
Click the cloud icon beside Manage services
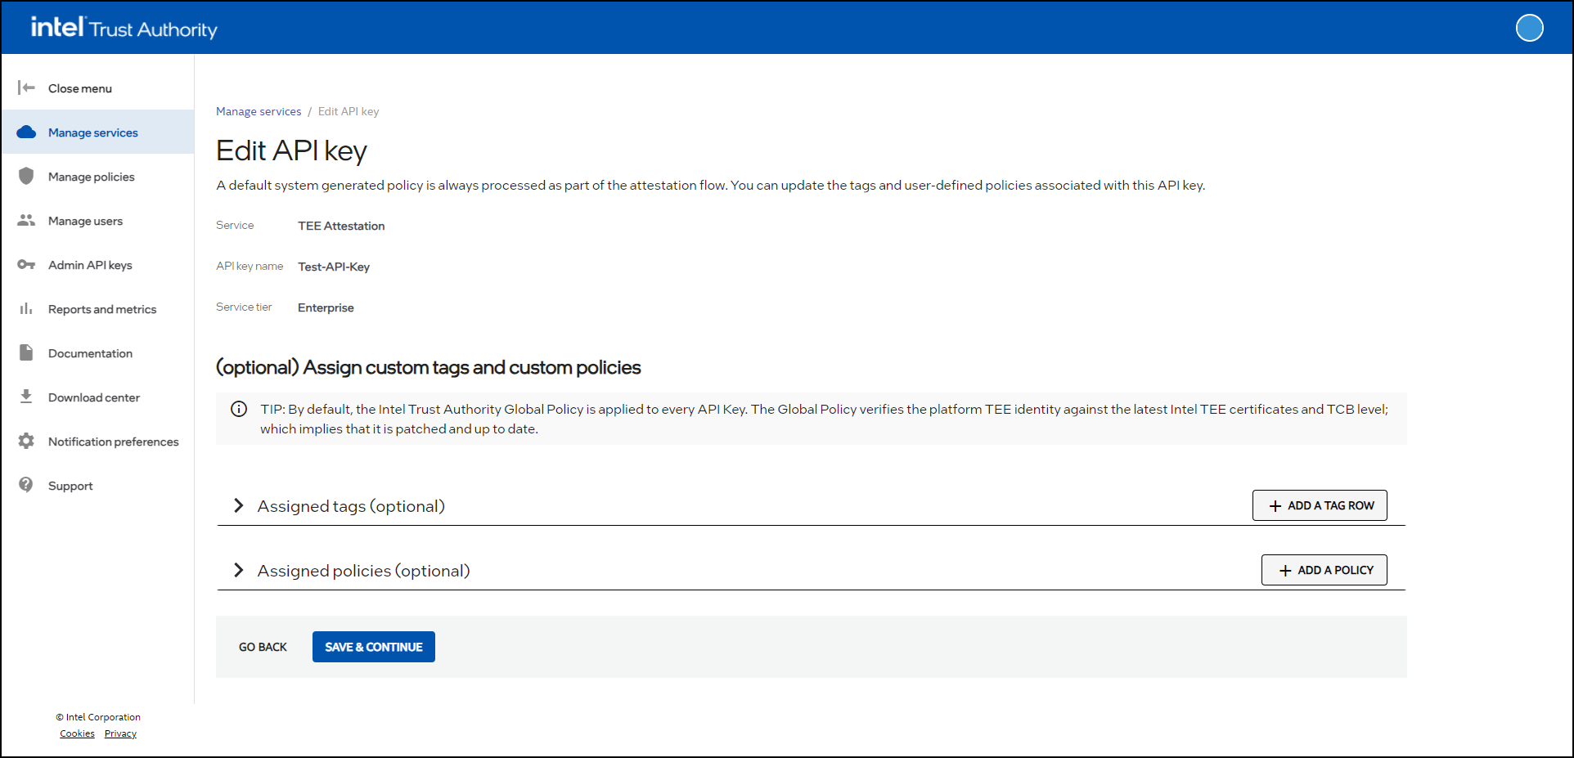(26, 132)
